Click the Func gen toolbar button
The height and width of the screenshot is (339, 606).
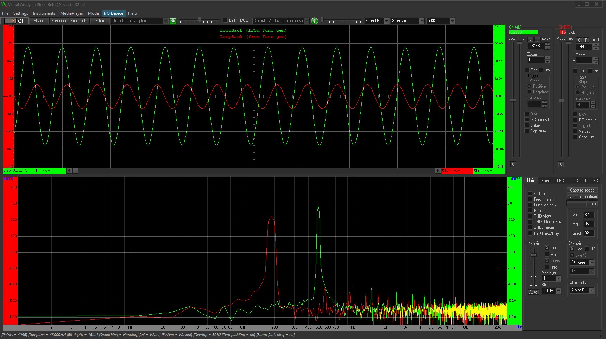59,21
